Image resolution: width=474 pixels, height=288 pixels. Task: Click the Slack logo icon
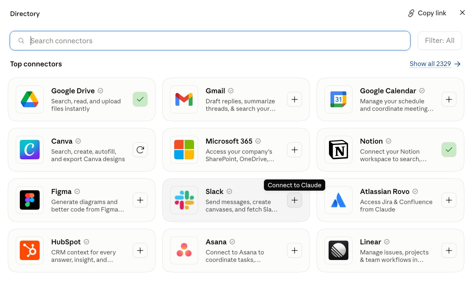click(x=184, y=200)
